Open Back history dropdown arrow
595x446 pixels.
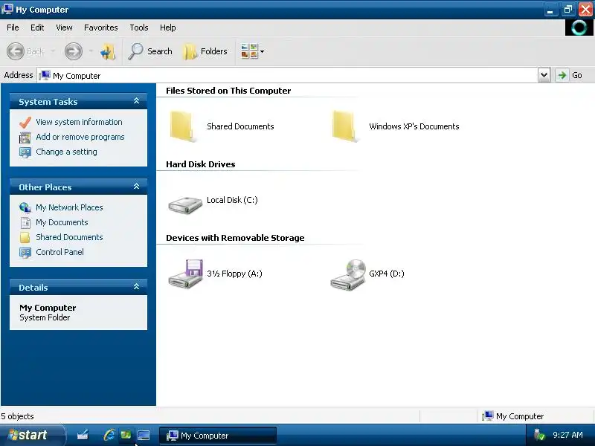pyautogui.click(x=53, y=51)
